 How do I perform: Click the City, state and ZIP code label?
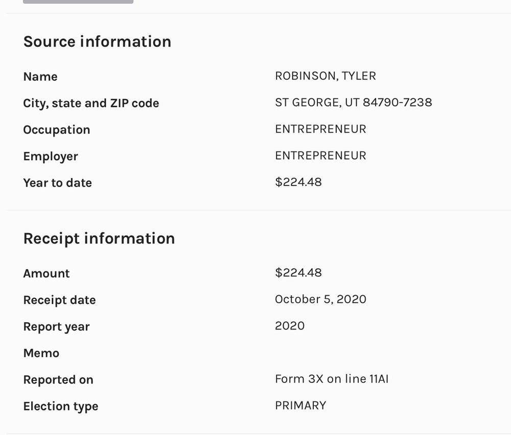click(91, 103)
